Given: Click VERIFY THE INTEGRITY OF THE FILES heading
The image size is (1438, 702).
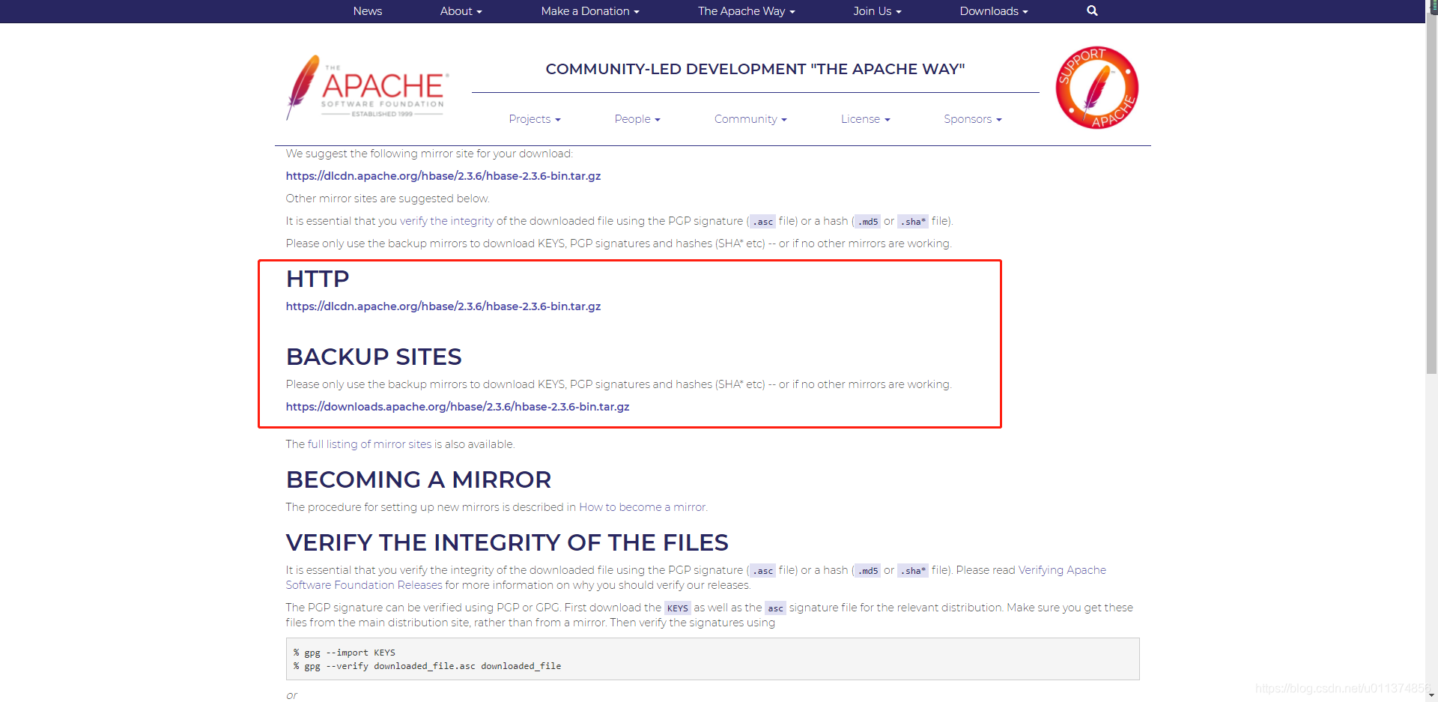Looking at the screenshot, I should tap(507, 542).
